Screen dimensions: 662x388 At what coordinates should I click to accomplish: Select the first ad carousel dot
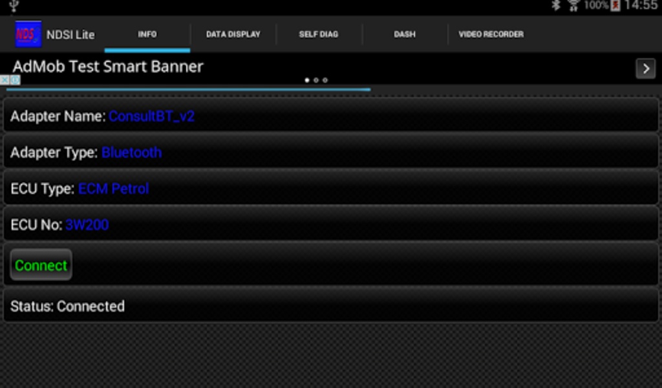(x=307, y=80)
